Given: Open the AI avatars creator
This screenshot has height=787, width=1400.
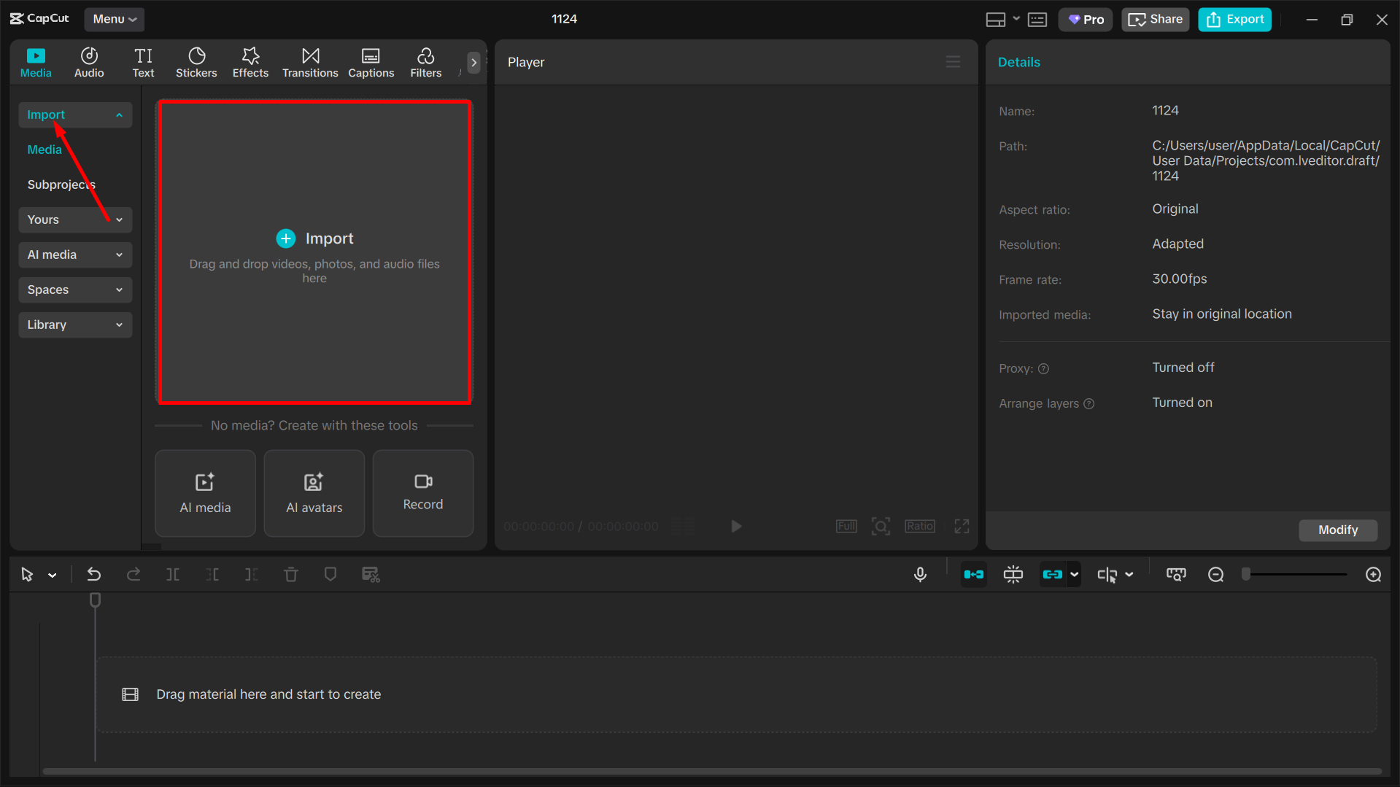Looking at the screenshot, I should 314,493.
